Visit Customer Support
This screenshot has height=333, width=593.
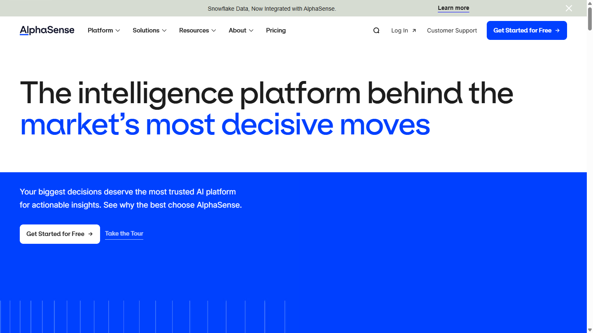point(452,30)
